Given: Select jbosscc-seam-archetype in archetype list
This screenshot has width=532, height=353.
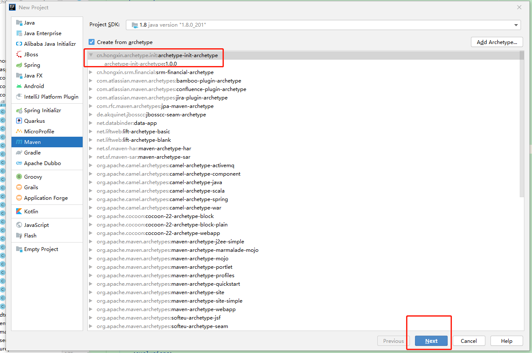Looking at the screenshot, I should pyautogui.click(x=151, y=115).
